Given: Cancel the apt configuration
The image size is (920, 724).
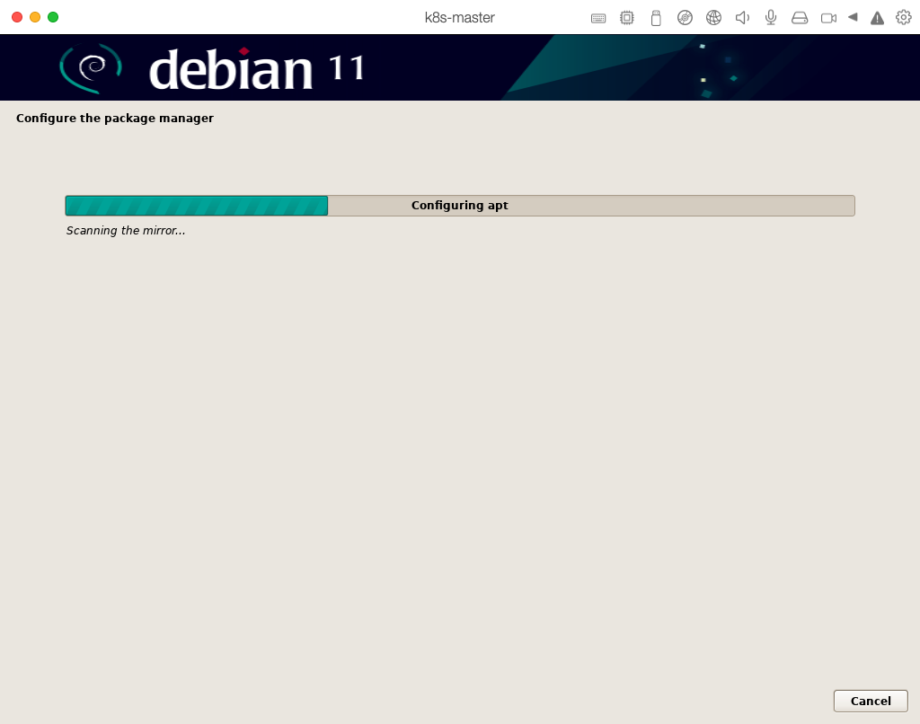Looking at the screenshot, I should point(871,702).
